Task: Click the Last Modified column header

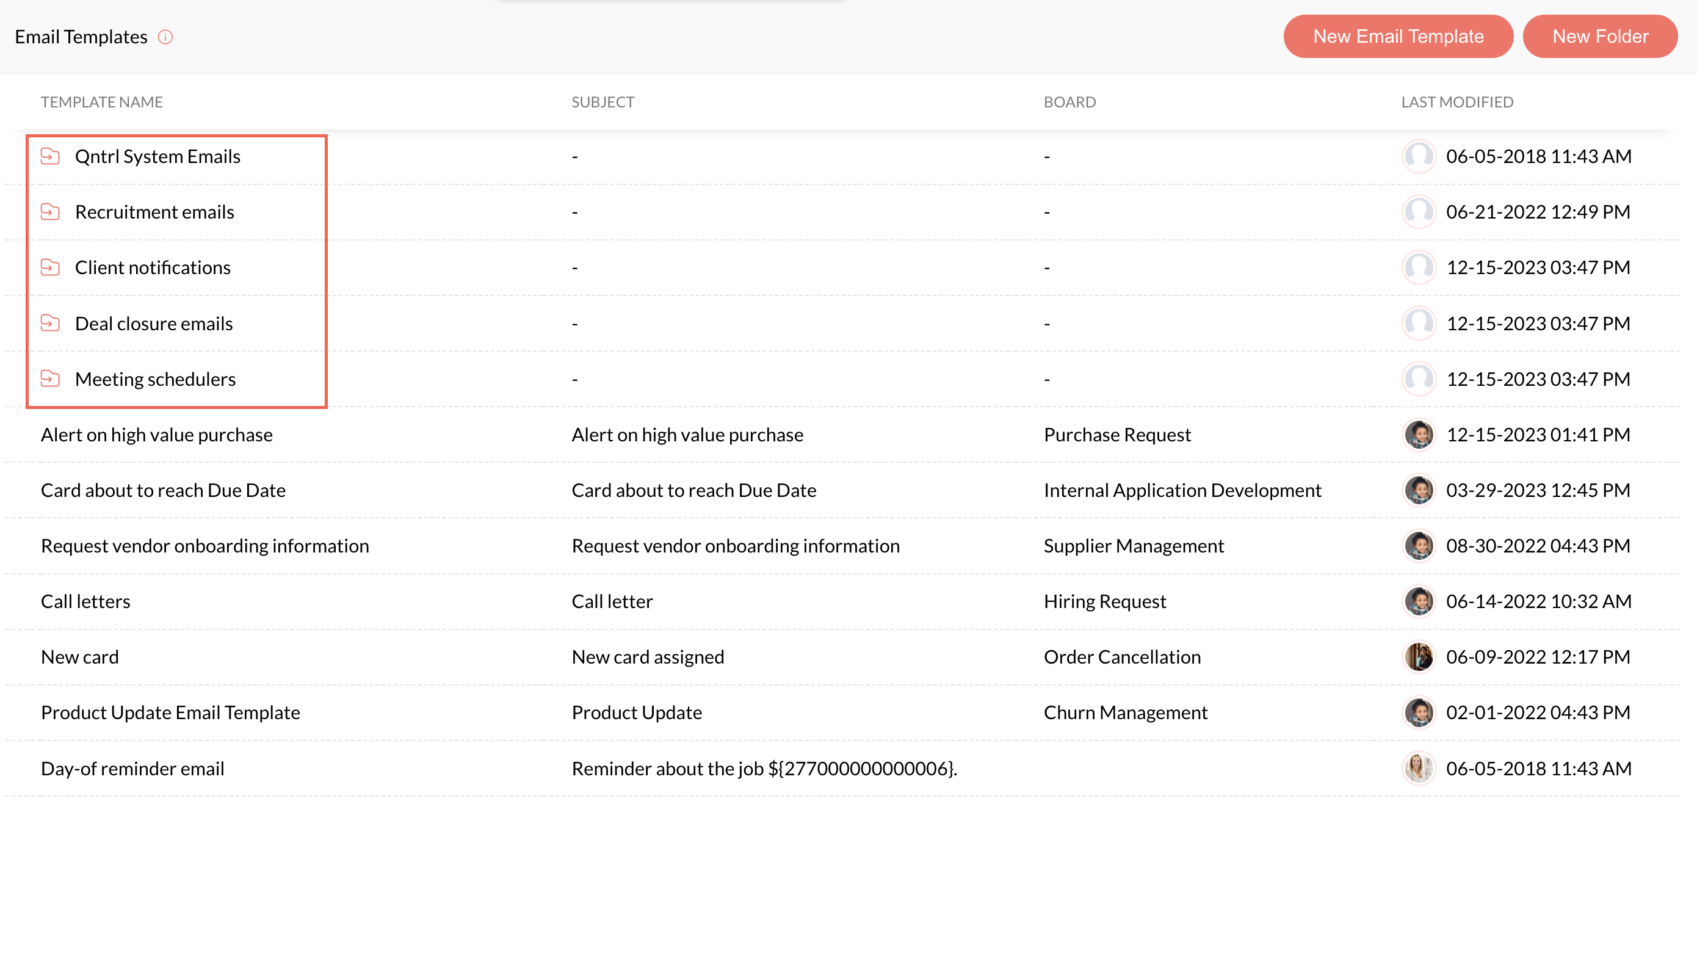Action: point(1456,101)
